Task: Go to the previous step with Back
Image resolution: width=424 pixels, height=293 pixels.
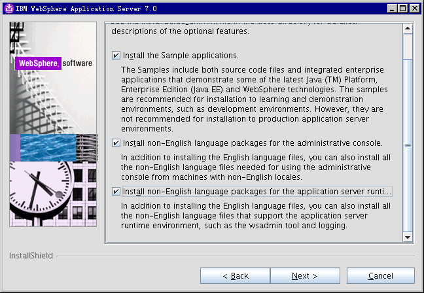Action: [234, 276]
